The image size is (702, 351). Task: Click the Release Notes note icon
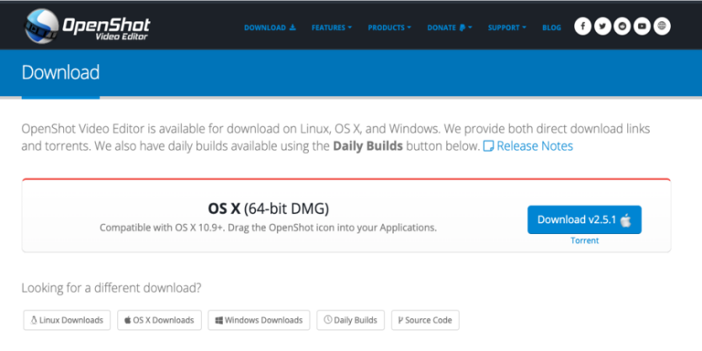[488, 146]
